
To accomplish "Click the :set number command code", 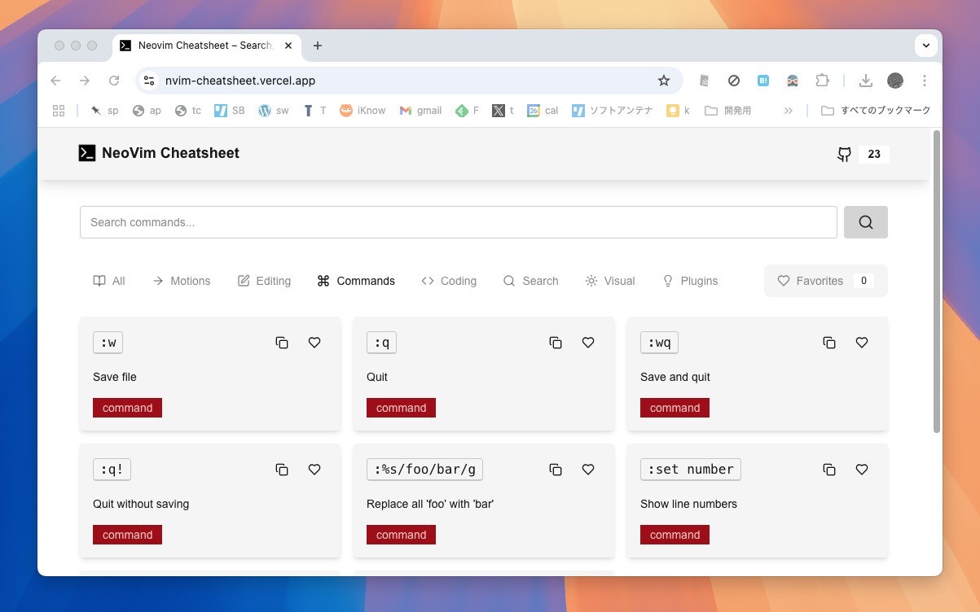I will tap(691, 470).
